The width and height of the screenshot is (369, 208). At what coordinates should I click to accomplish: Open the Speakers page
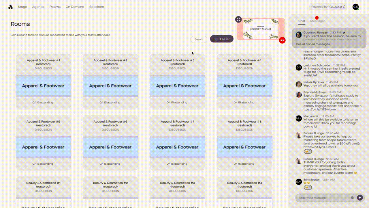[97, 7]
